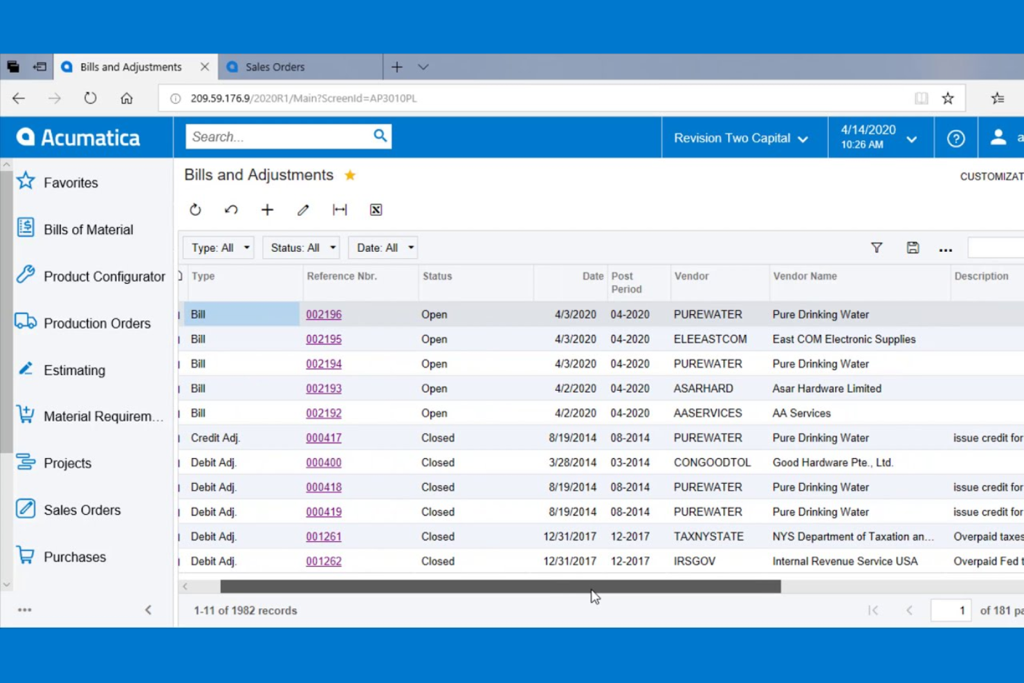Open debit adjustment reference 001262
The image size is (1024, 683).
point(324,561)
